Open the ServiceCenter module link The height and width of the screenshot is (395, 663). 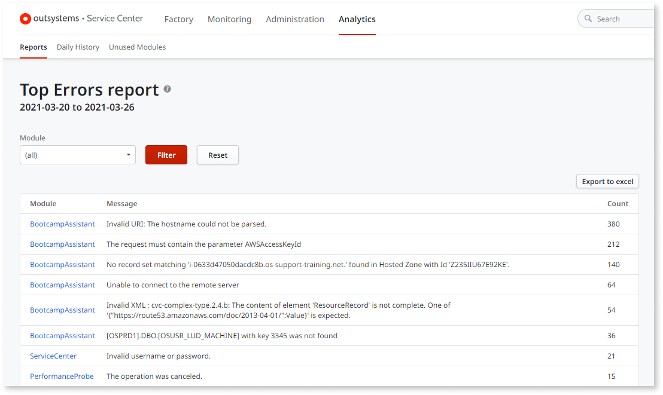tap(53, 356)
